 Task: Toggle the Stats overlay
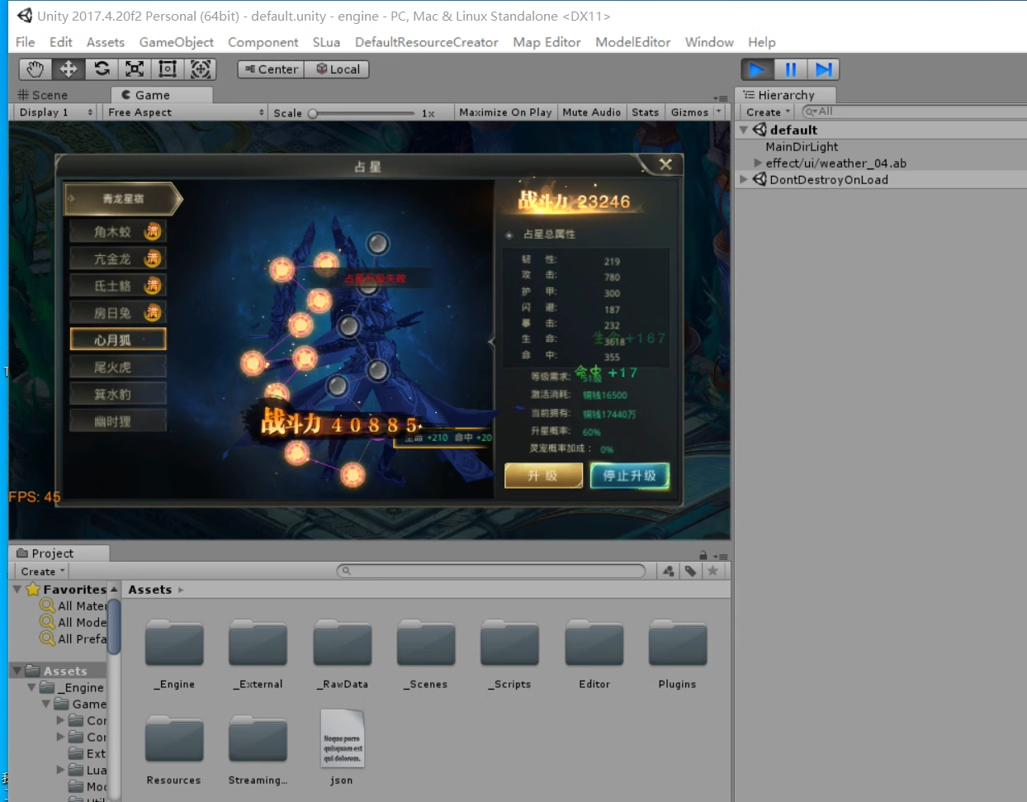(645, 112)
